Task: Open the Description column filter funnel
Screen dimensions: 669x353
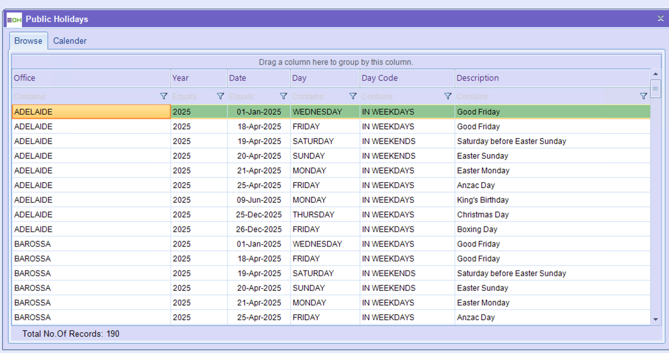Action: [643, 96]
